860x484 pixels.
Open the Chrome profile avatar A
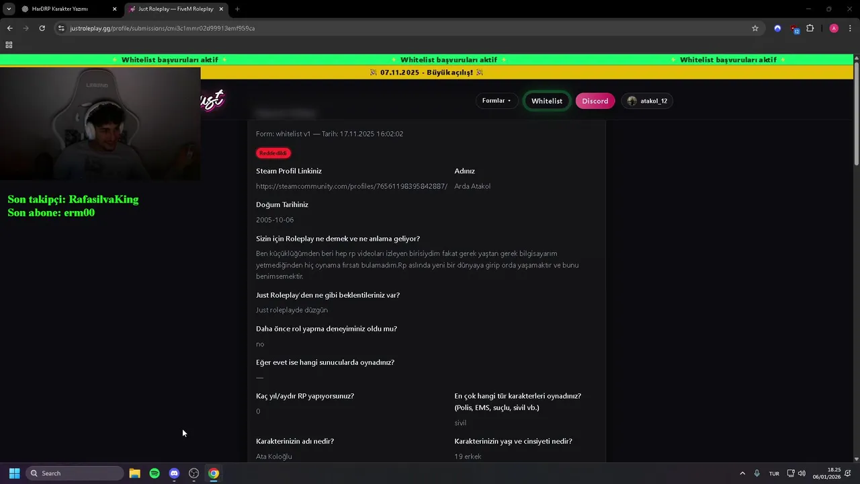[x=834, y=28]
